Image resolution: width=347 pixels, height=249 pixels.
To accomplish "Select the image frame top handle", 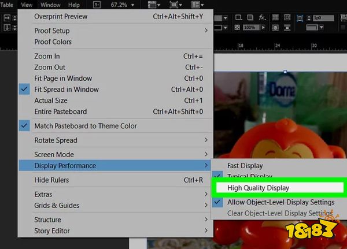I will pos(285,72).
